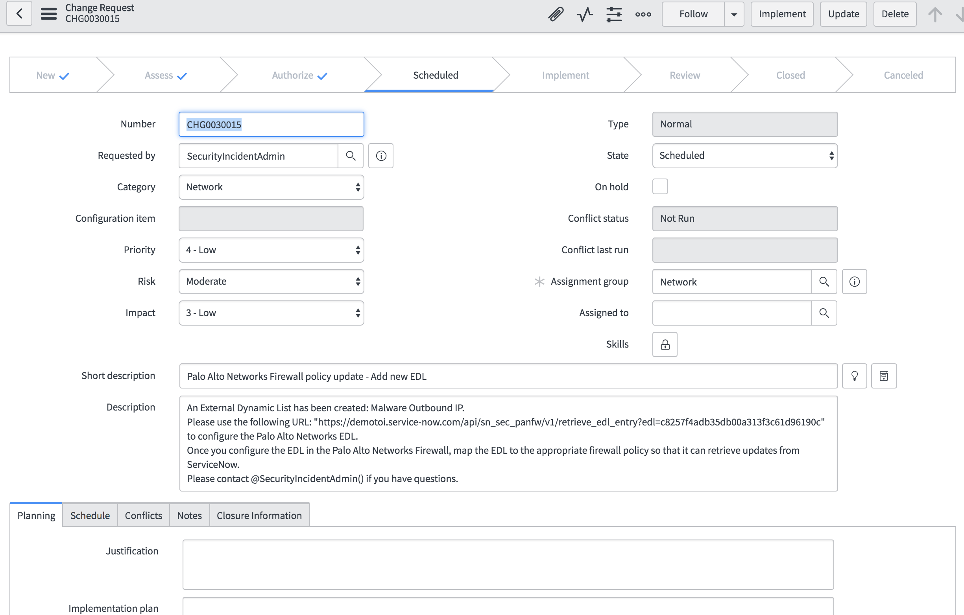Go to previous record with up arrow
This screenshot has width=964, height=615.
(x=935, y=15)
